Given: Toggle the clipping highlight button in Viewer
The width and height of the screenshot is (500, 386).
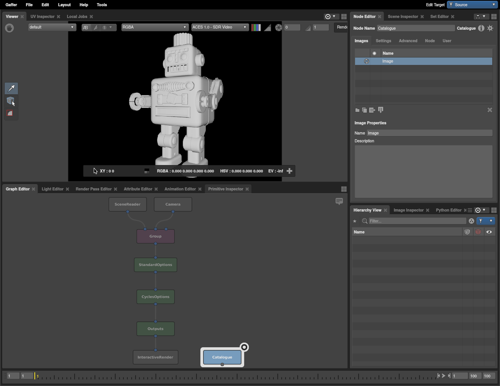Looking at the screenshot, I should coord(267,27).
